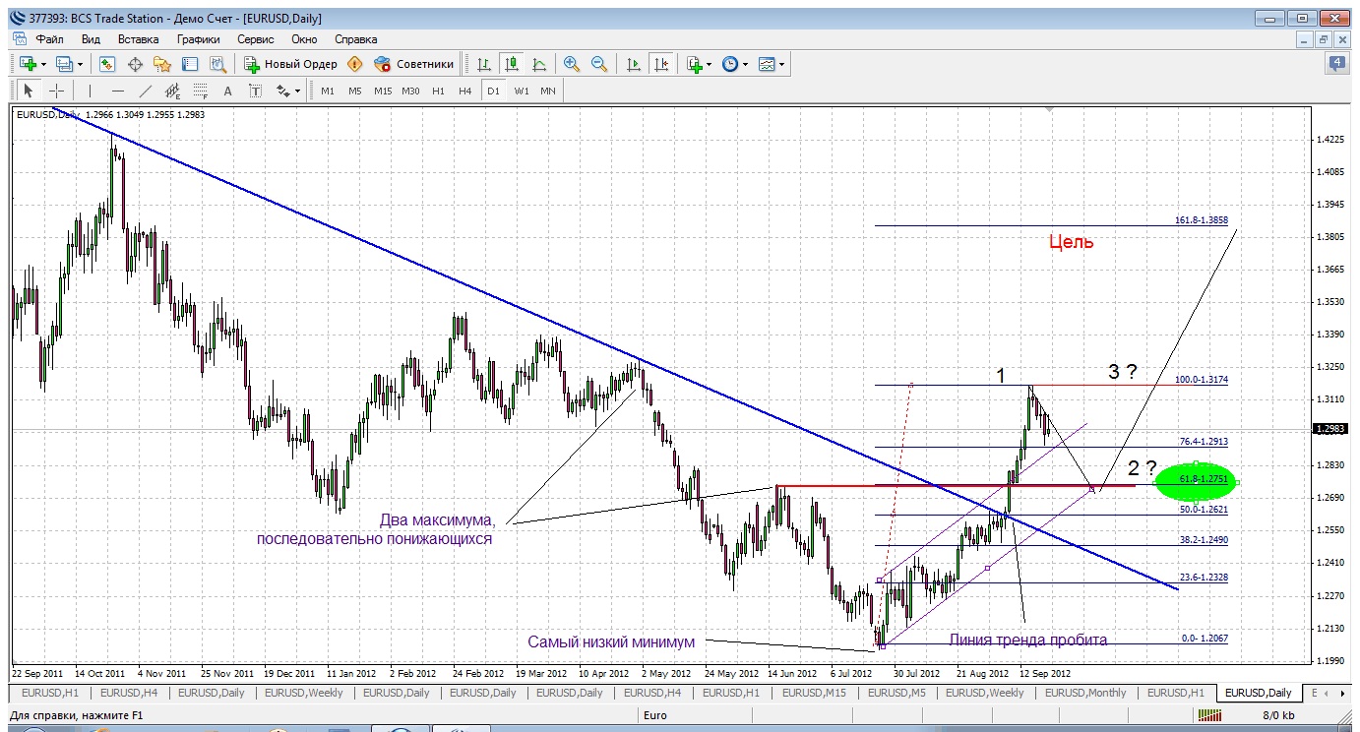Draw vertical line tool
Image resolution: width=1360 pixels, height=732 pixels.
(90, 91)
